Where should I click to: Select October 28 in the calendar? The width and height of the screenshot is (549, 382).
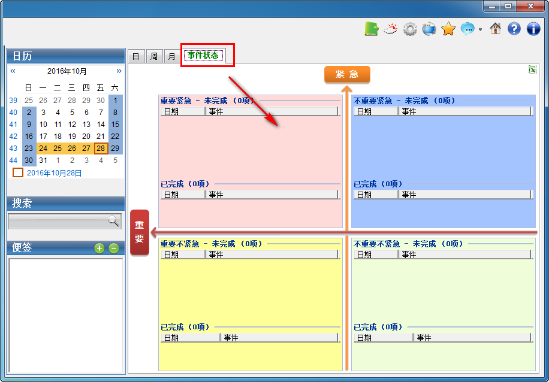(x=101, y=148)
